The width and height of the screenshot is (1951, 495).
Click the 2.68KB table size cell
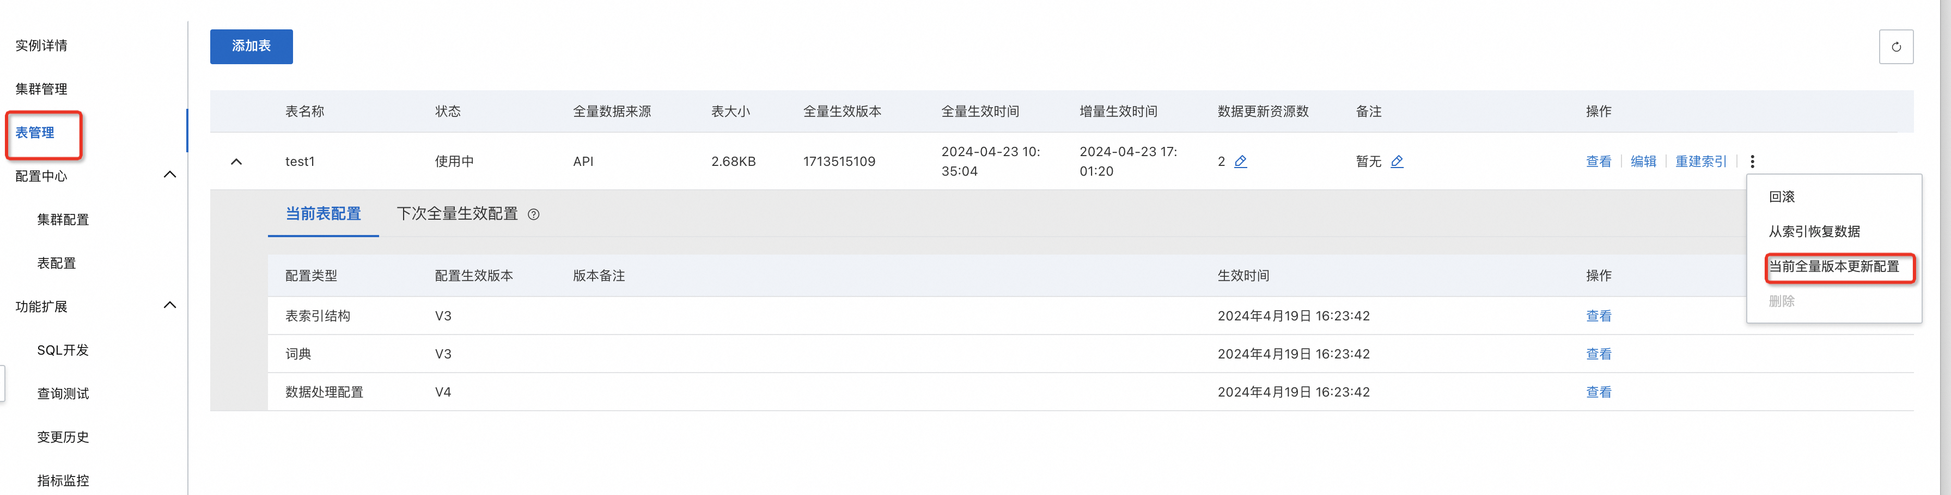pos(733,161)
